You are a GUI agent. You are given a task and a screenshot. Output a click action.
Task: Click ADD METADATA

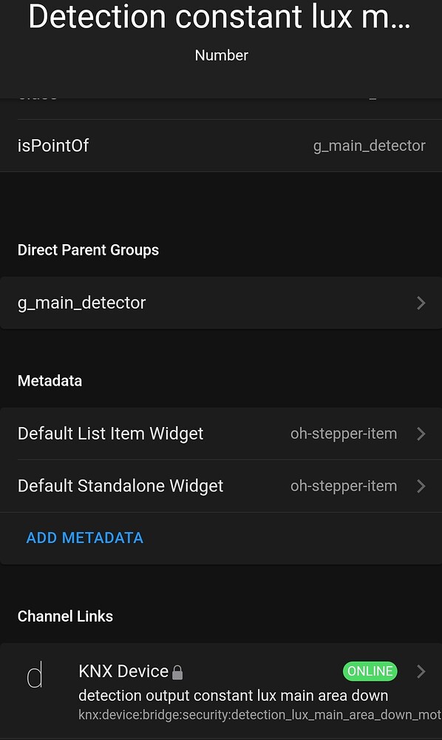pos(84,537)
